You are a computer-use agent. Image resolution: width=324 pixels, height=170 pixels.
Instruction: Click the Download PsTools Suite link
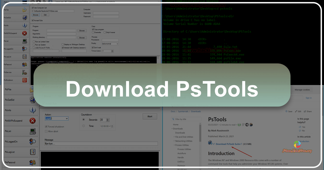[228, 144]
